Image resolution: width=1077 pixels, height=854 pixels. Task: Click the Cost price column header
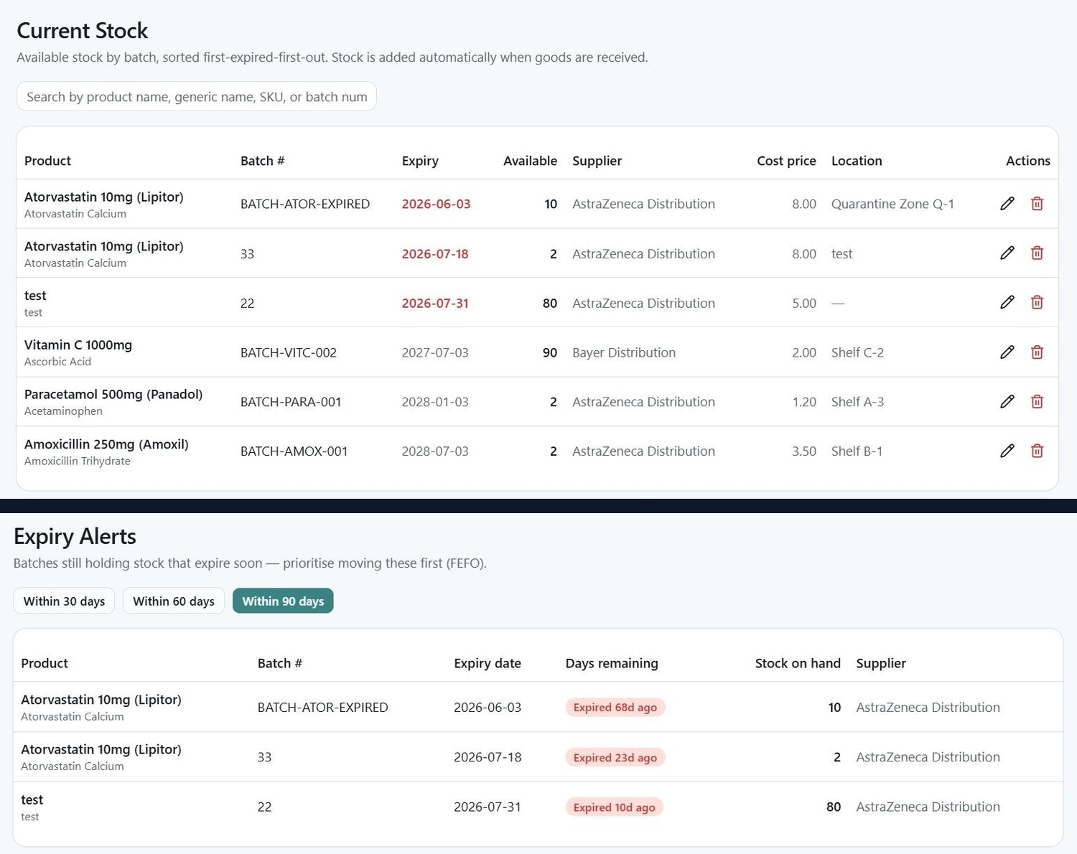(786, 161)
